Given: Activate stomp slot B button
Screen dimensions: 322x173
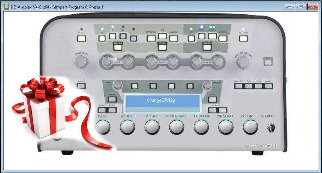Looking at the screenshot, I should [112, 36].
